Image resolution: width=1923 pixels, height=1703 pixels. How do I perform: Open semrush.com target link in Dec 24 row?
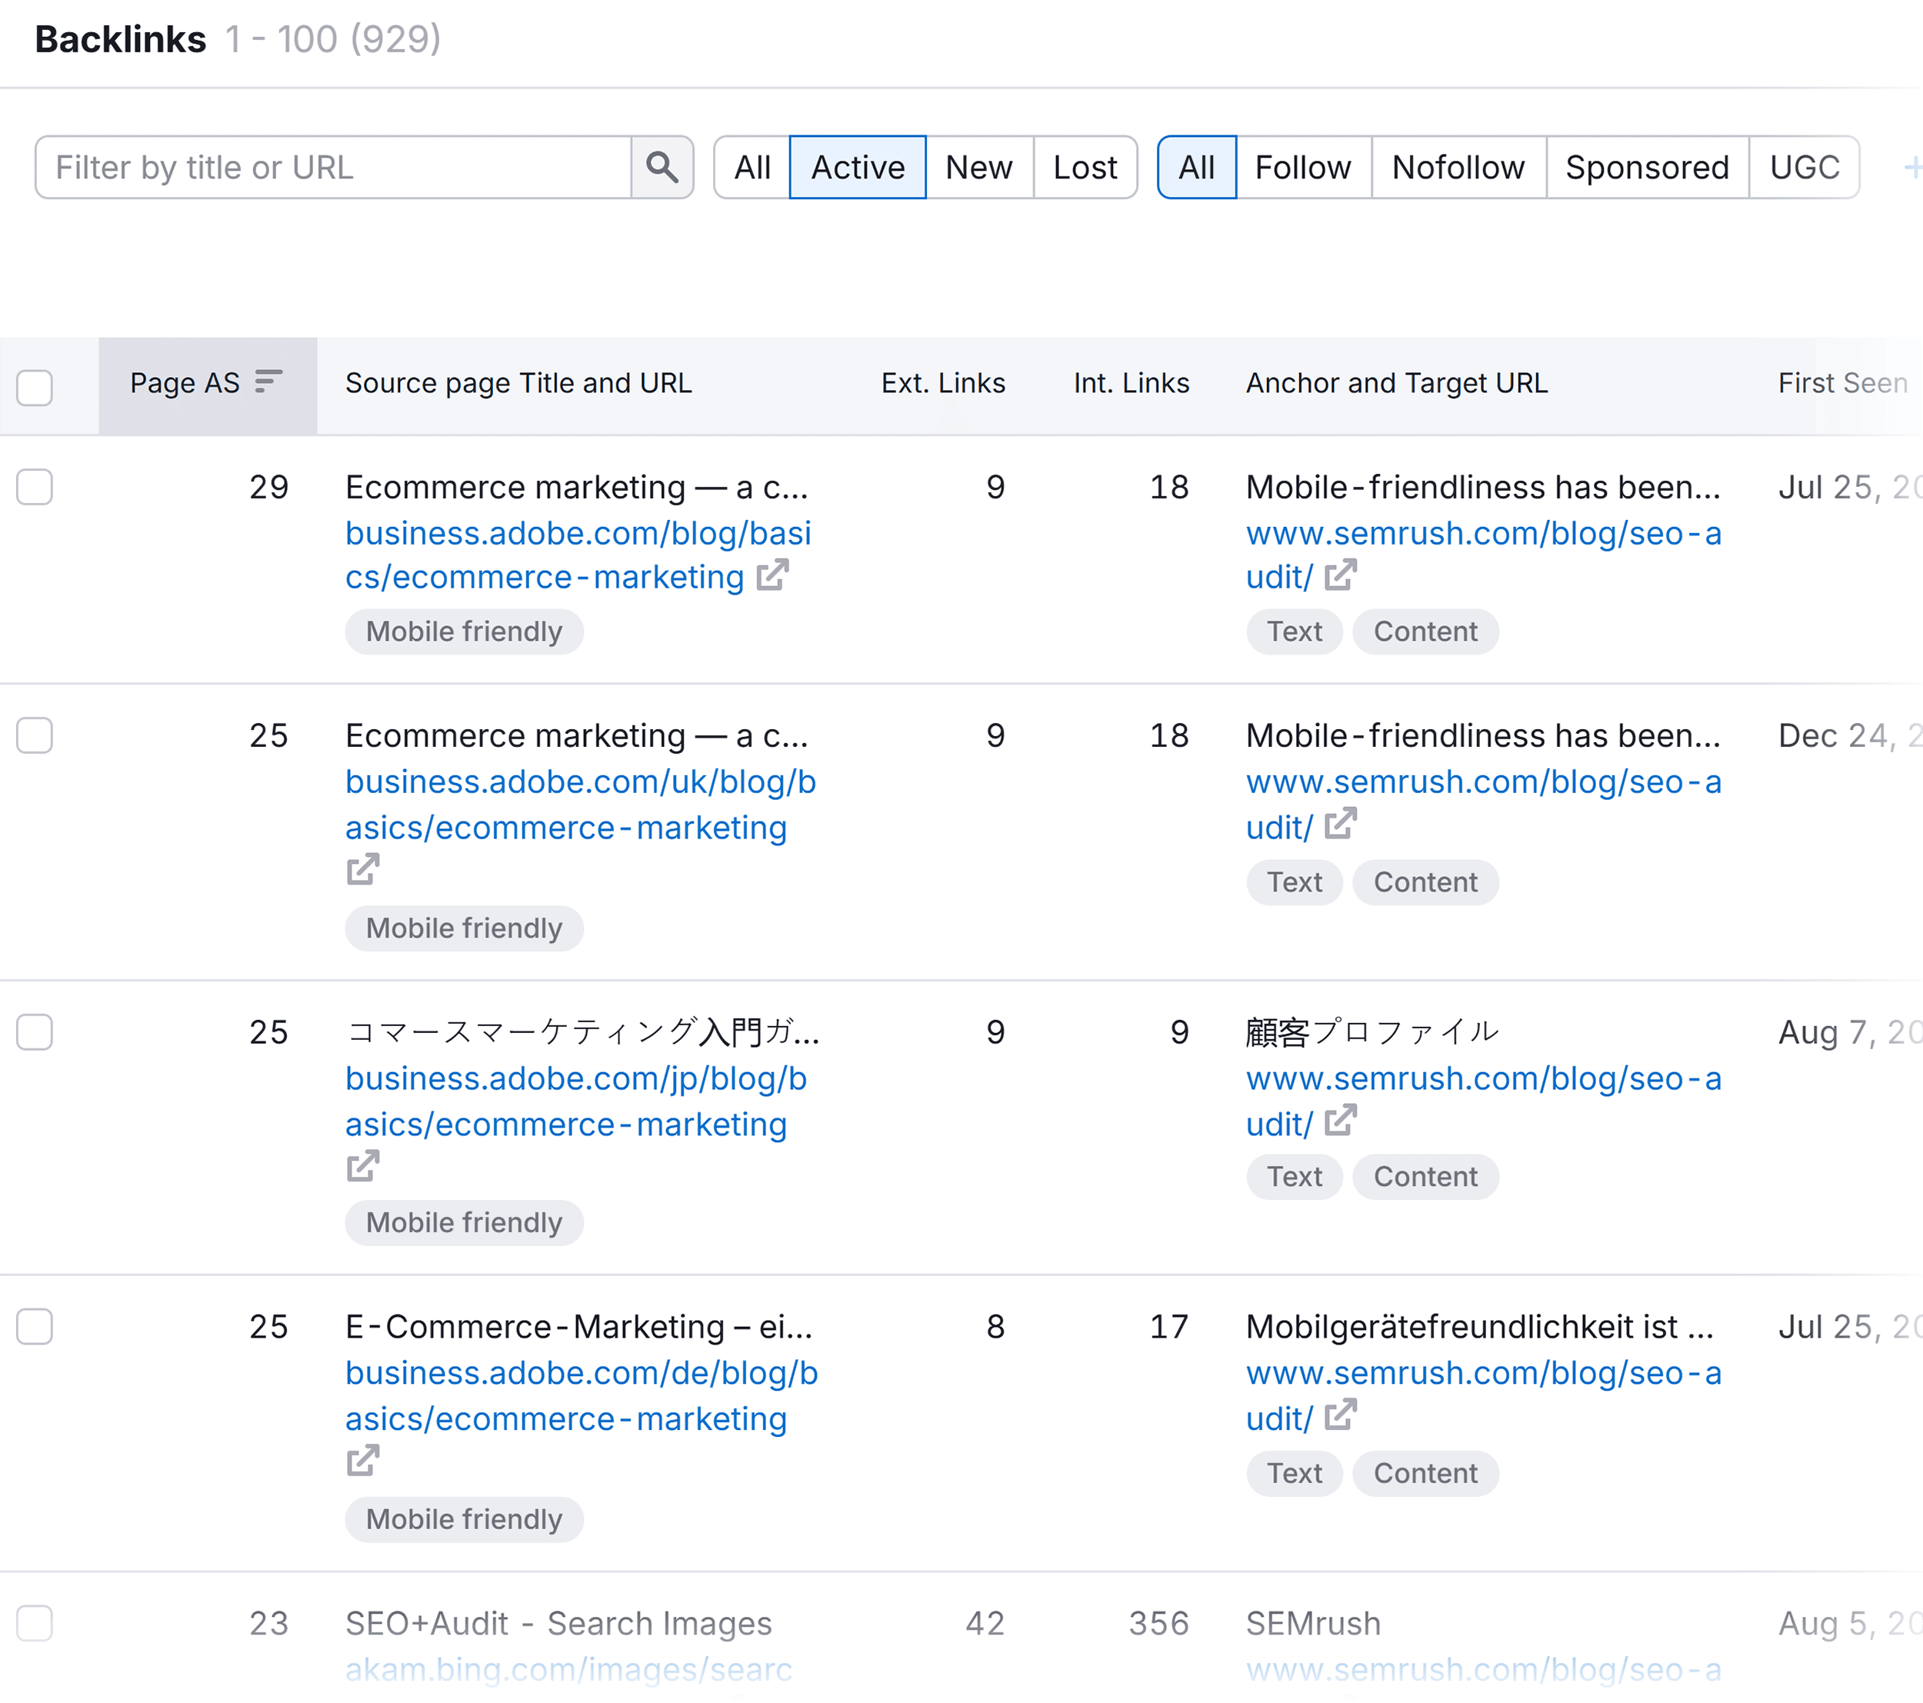[1484, 805]
